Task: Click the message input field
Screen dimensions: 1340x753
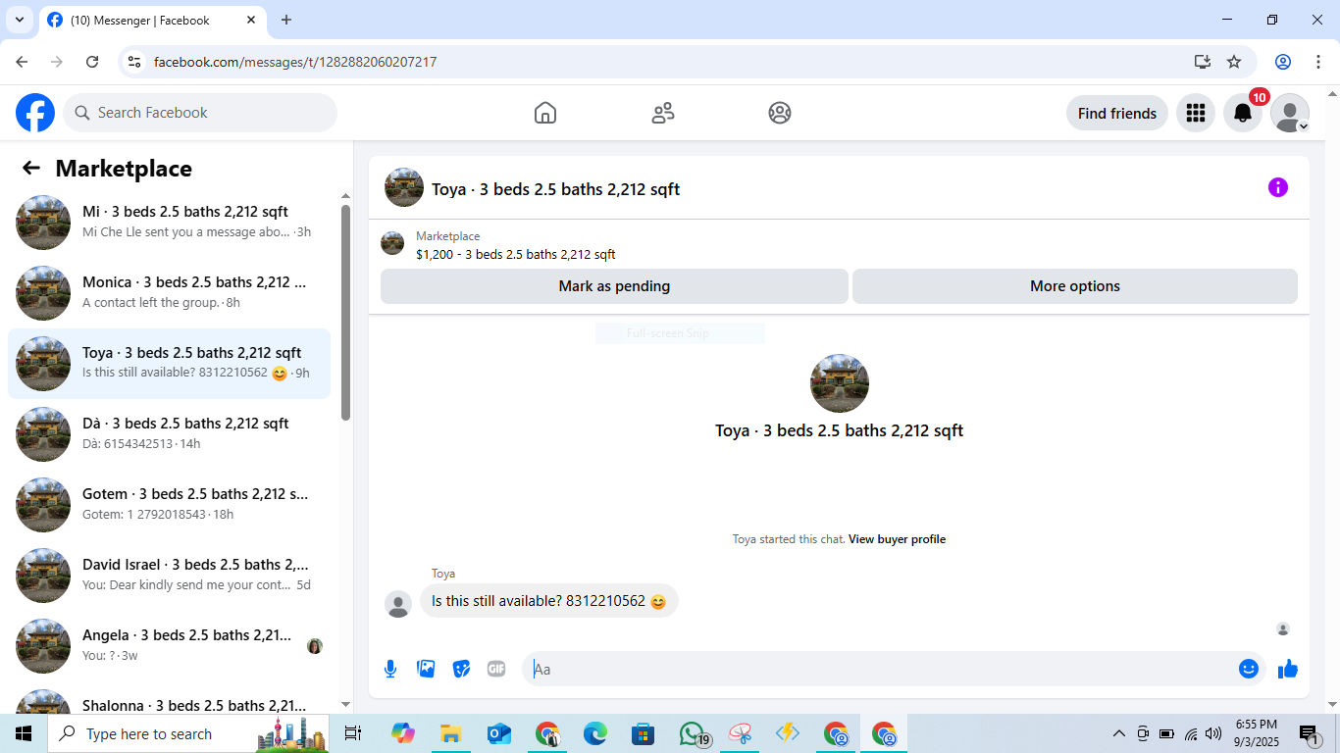Action: [x=881, y=669]
